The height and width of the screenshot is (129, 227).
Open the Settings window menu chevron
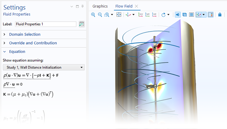(x=72, y=6)
